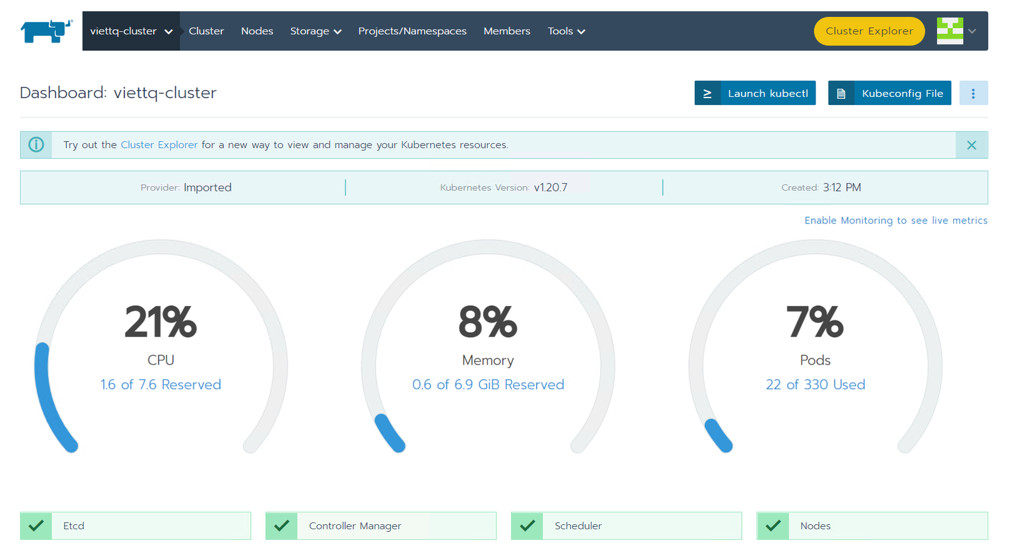Open the viettq-cluster selector dropdown
The width and height of the screenshot is (1032, 558).
(131, 31)
